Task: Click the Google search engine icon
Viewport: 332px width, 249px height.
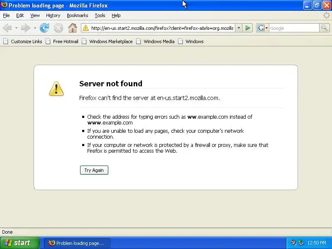Action: tap(261, 28)
